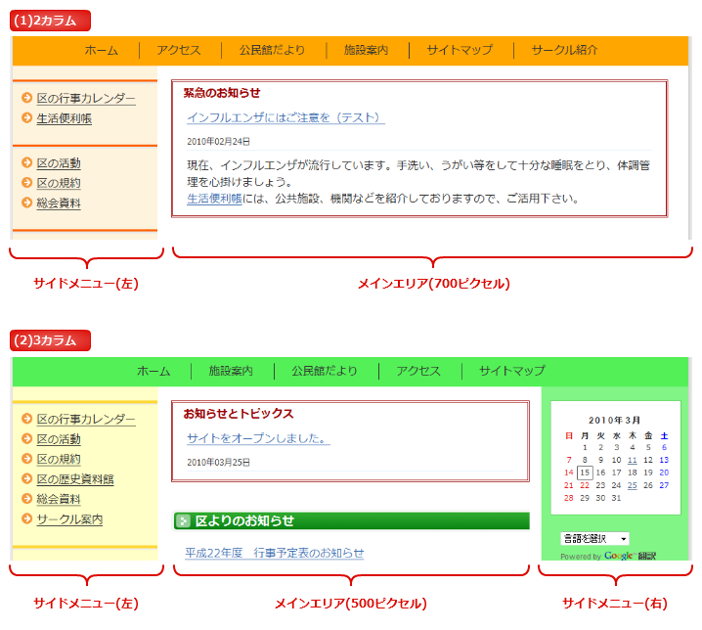This screenshot has height=630, width=702.
Task: Click 区の歴史資料館 link in the yellow sidebar
Action: coord(75,479)
